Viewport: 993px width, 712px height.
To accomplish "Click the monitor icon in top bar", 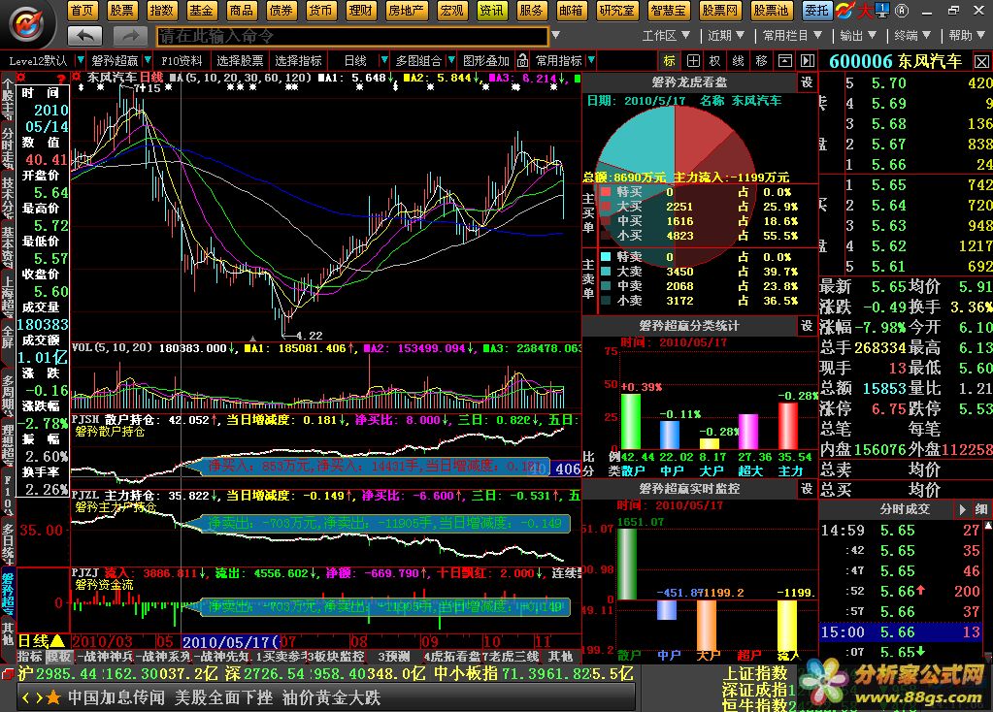I will [882, 10].
